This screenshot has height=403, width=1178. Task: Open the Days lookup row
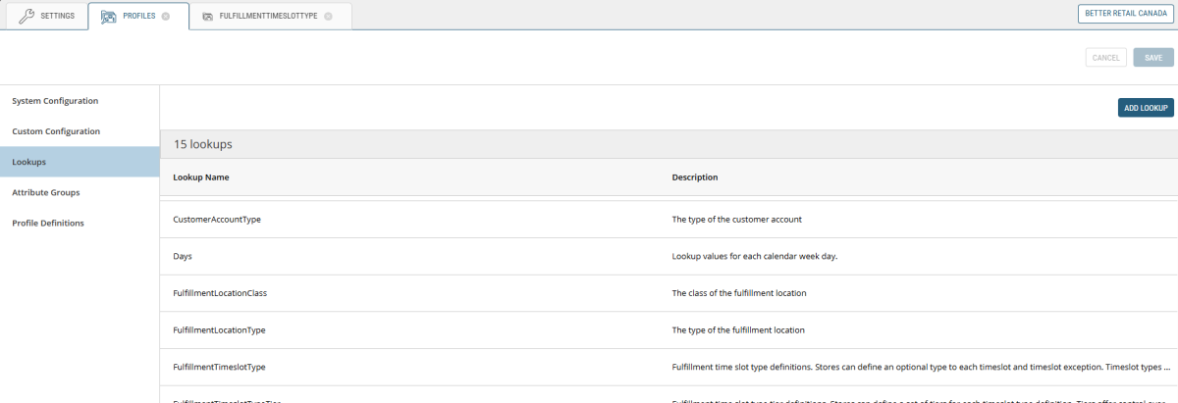pyautogui.click(x=183, y=256)
